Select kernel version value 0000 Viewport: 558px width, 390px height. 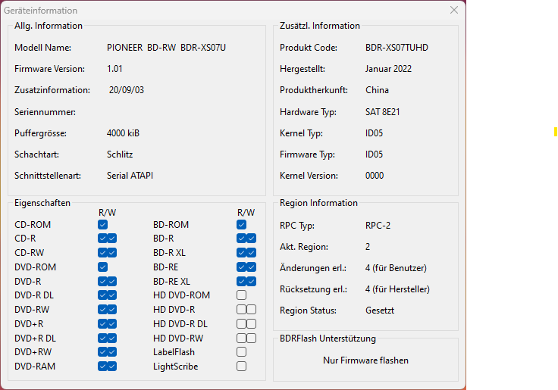[x=375, y=176]
